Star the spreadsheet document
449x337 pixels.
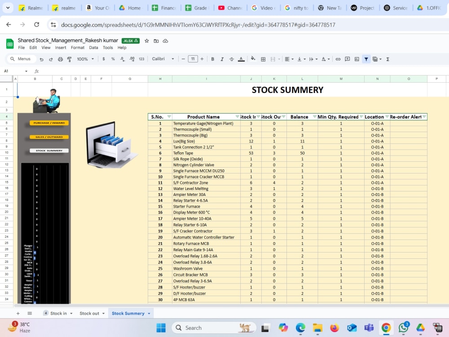[147, 41]
